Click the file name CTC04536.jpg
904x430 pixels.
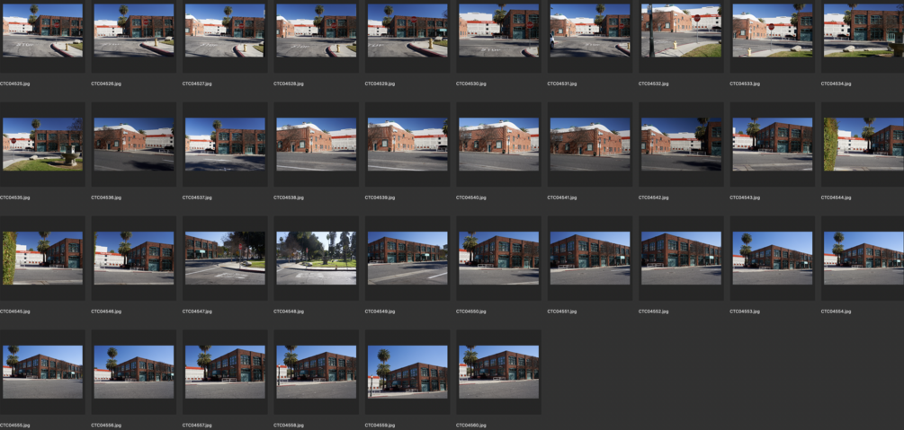click(106, 197)
